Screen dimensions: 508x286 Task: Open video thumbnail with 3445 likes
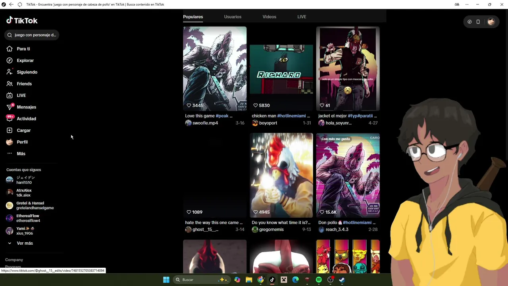[x=215, y=68]
